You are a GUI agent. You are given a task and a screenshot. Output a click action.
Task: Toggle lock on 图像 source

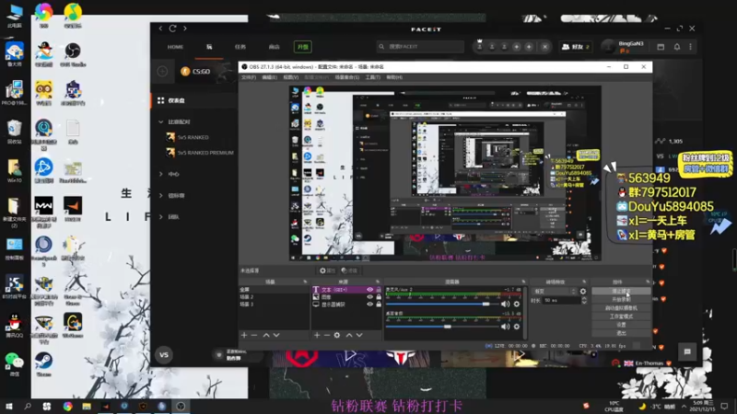[x=379, y=297]
